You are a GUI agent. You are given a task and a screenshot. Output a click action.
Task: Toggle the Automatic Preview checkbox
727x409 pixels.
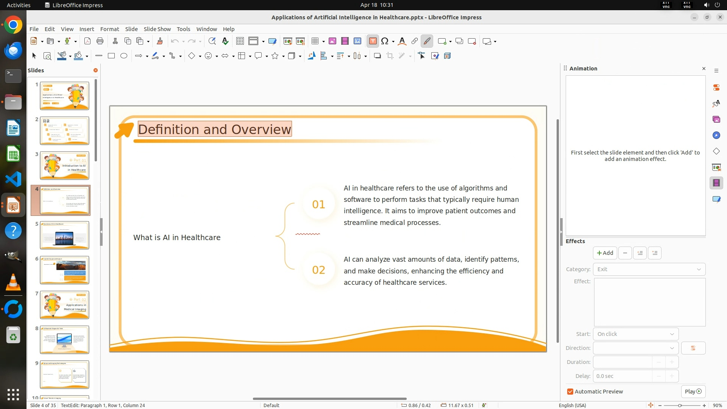click(x=570, y=392)
